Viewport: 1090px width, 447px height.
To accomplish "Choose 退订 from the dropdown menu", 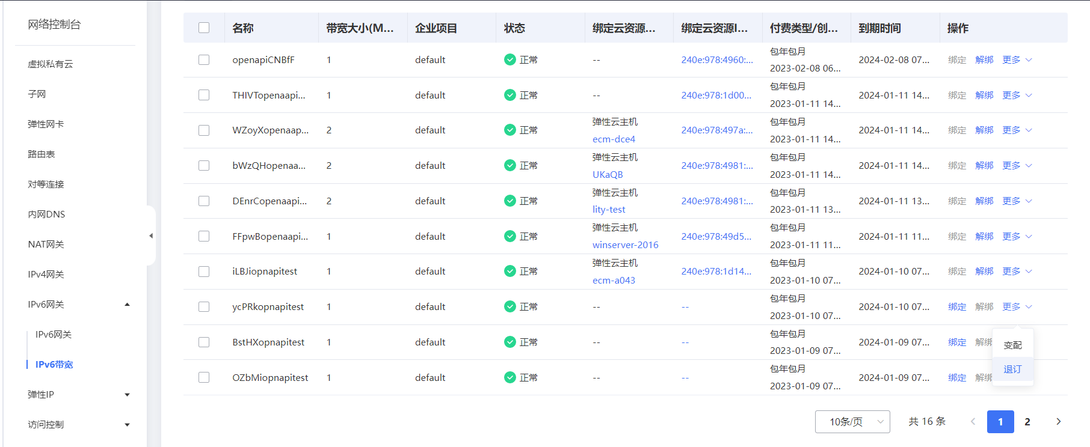I will tap(1012, 369).
